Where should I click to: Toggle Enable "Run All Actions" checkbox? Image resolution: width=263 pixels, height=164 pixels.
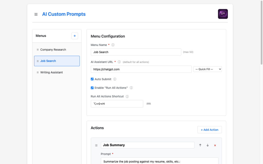92,88
